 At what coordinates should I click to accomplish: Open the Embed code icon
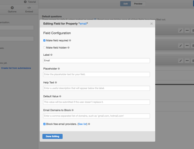tap(29, 8)
